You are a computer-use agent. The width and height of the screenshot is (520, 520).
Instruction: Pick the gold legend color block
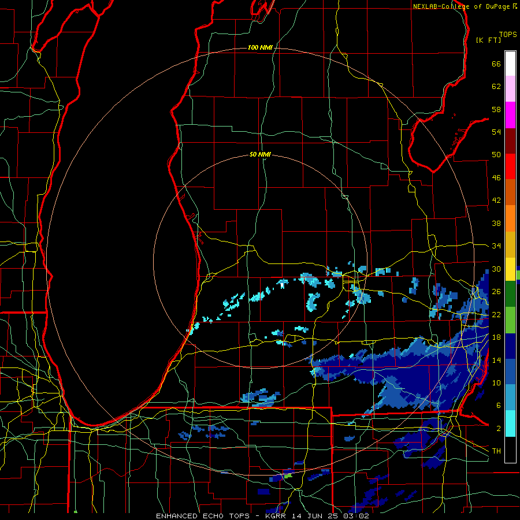pos(510,244)
